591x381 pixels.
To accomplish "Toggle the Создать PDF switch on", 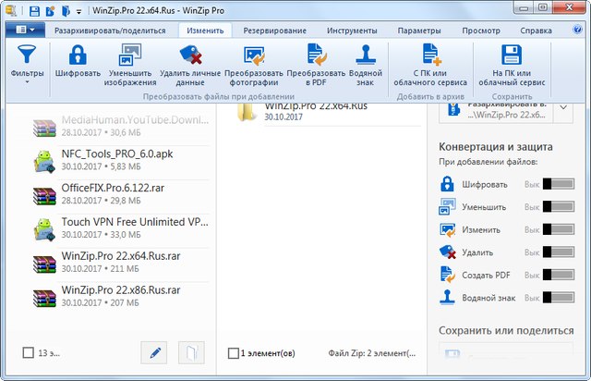I will point(559,275).
